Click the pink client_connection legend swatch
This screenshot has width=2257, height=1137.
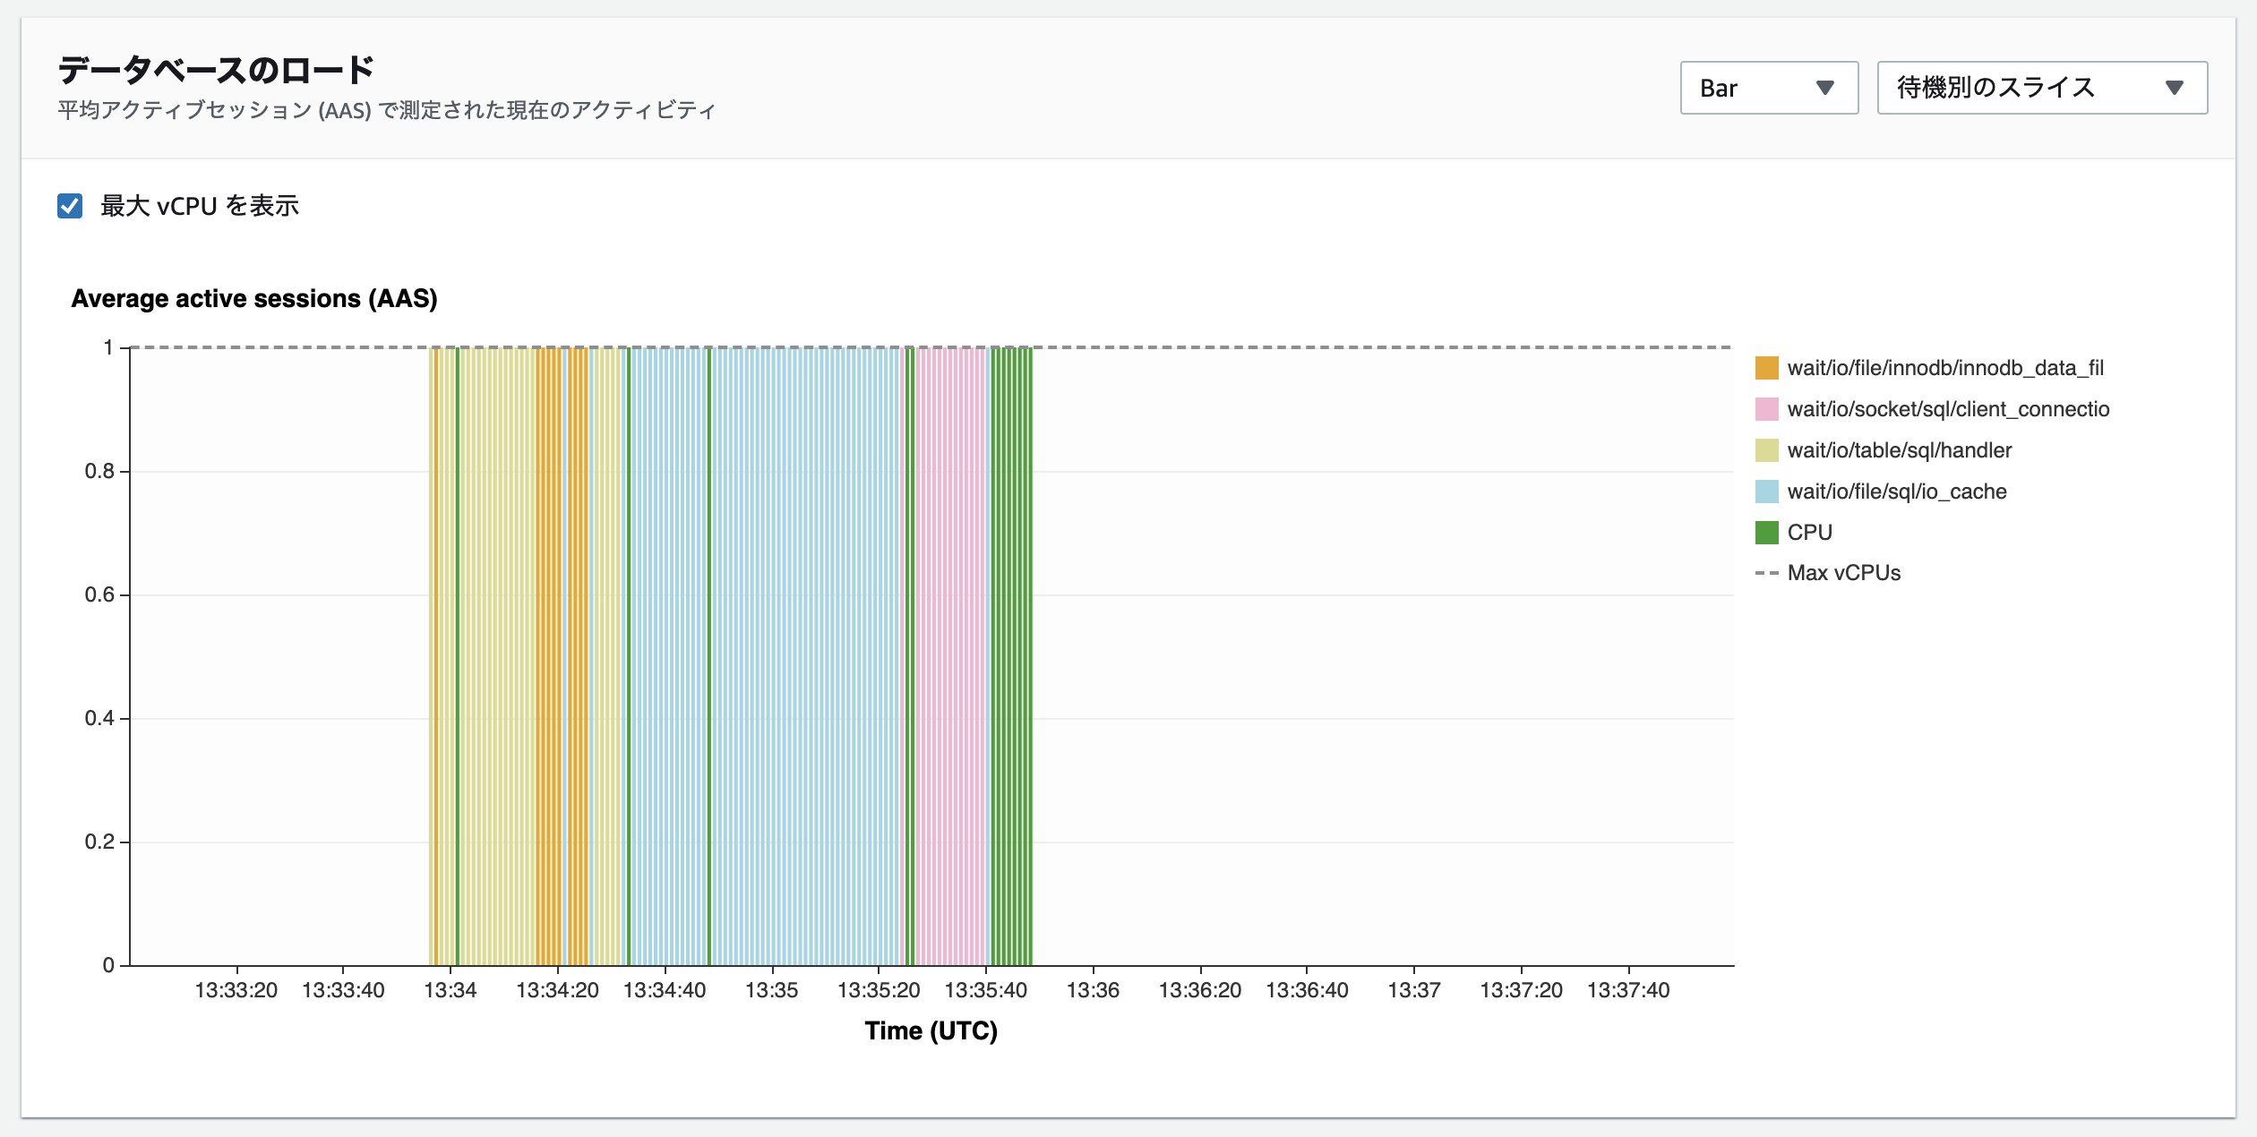click(x=1766, y=409)
